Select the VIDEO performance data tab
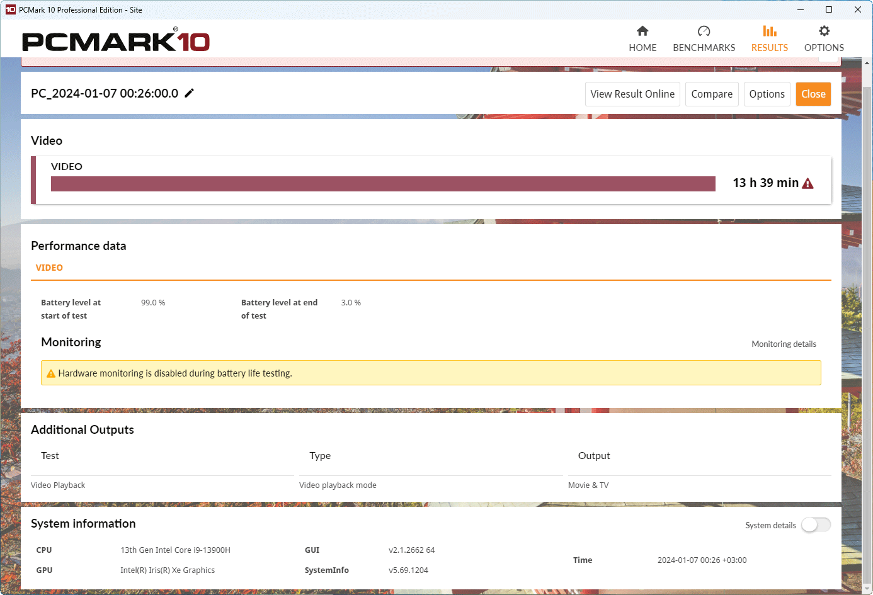This screenshot has width=873, height=595. pos(49,268)
